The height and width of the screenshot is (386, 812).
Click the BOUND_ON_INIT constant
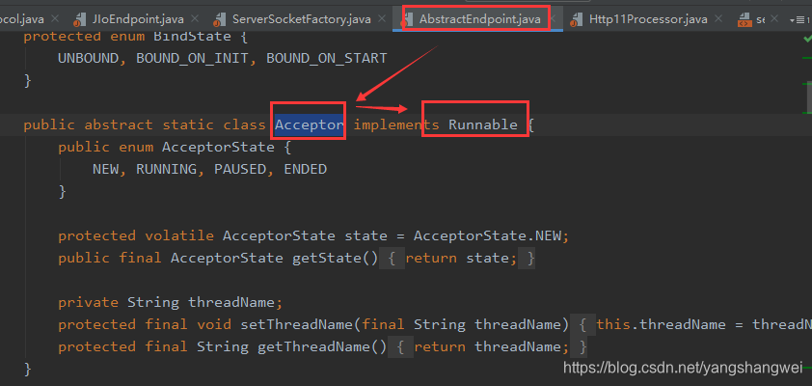192,59
